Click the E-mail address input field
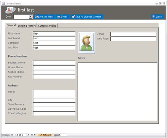 point(133,34)
